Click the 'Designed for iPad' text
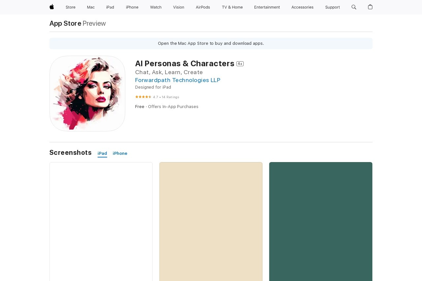This screenshot has width=422, height=281. pyautogui.click(x=153, y=87)
